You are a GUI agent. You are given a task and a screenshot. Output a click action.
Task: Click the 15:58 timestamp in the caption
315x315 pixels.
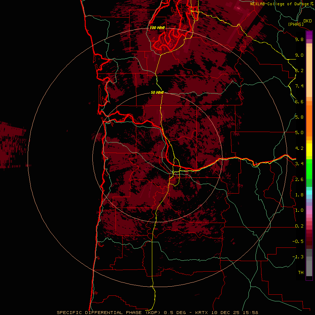pyautogui.click(x=250, y=313)
